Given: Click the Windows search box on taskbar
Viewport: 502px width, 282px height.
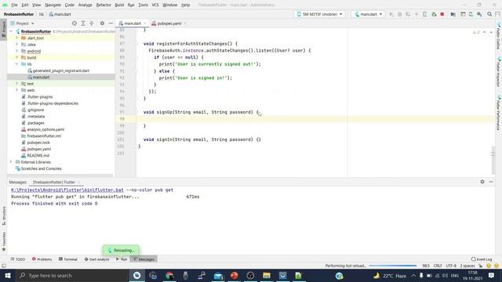Looking at the screenshot, I should 72,275.
